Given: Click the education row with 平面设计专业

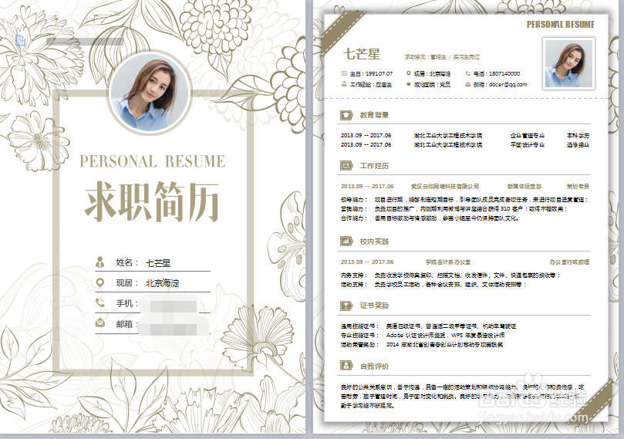Looking at the screenshot, I should click(465, 145).
